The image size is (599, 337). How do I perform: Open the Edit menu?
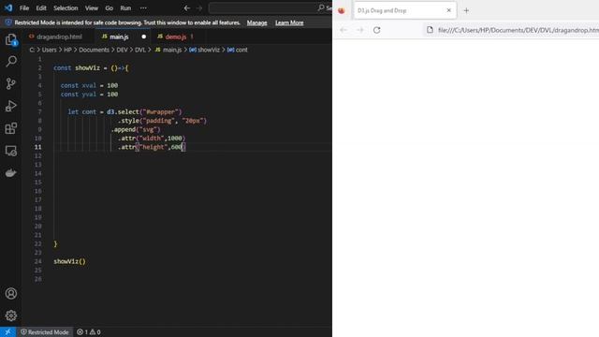pyautogui.click(x=41, y=8)
